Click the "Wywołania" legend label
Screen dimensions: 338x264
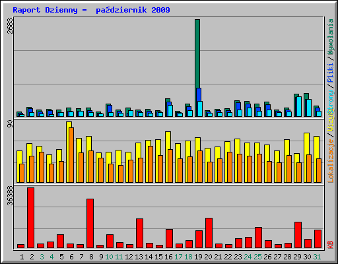[330, 37]
